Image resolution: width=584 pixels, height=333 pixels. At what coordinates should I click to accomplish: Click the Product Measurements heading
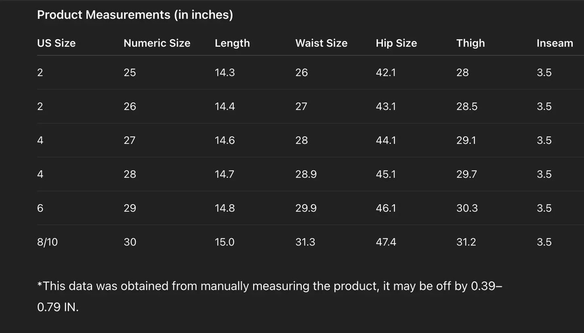pos(135,15)
